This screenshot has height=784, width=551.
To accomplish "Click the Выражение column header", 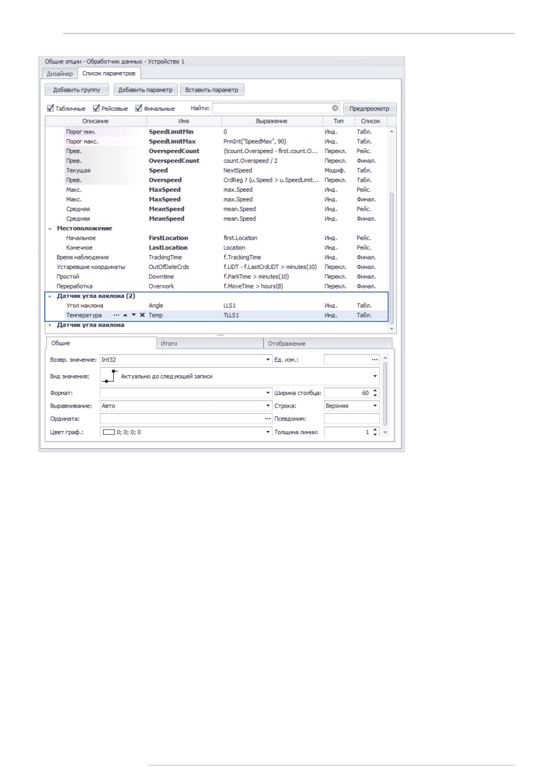I will tap(272, 120).
